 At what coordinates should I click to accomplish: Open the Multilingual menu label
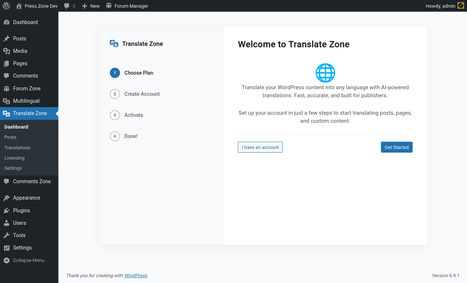tap(26, 101)
